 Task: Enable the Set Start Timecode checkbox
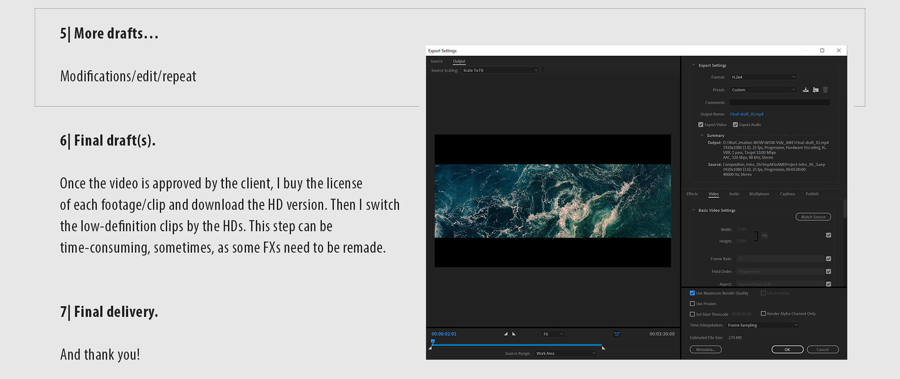692,314
